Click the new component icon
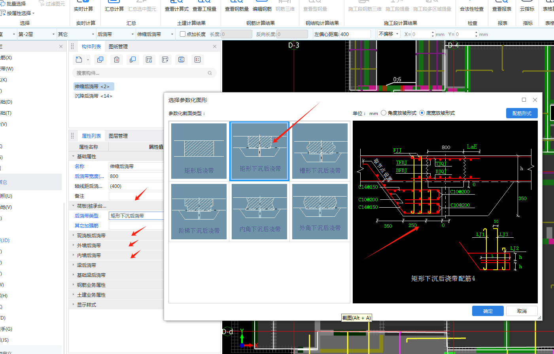 [79, 60]
